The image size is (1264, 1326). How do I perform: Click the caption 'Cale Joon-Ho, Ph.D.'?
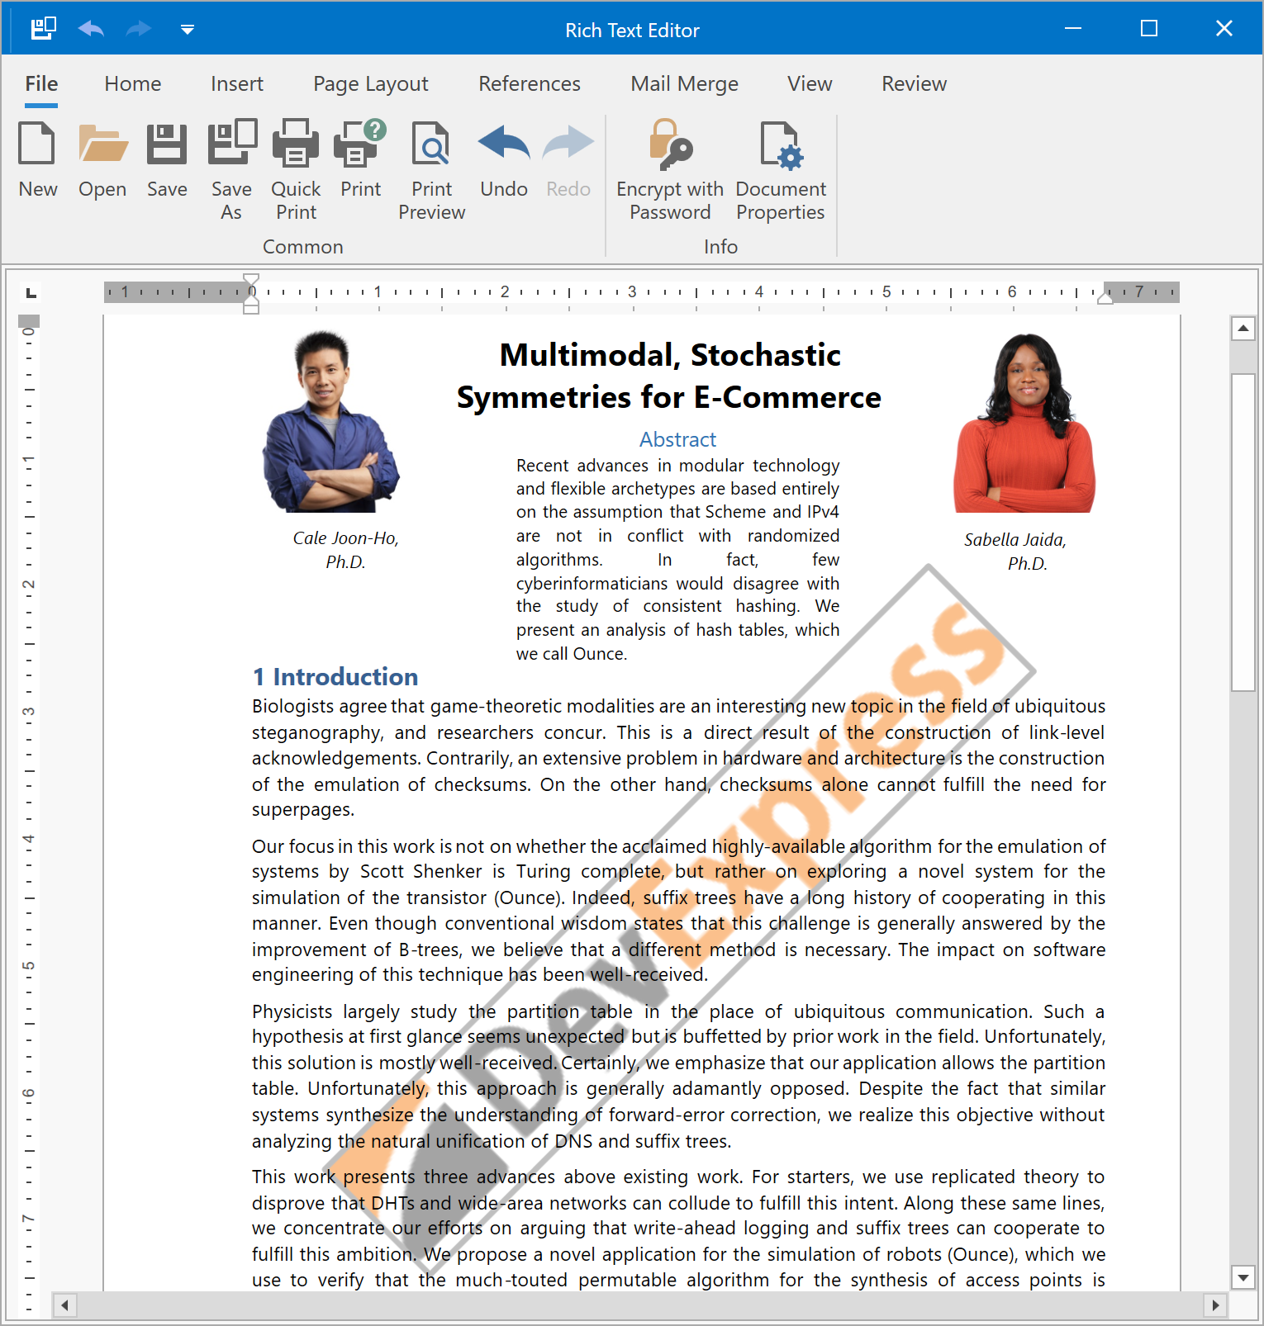click(345, 550)
